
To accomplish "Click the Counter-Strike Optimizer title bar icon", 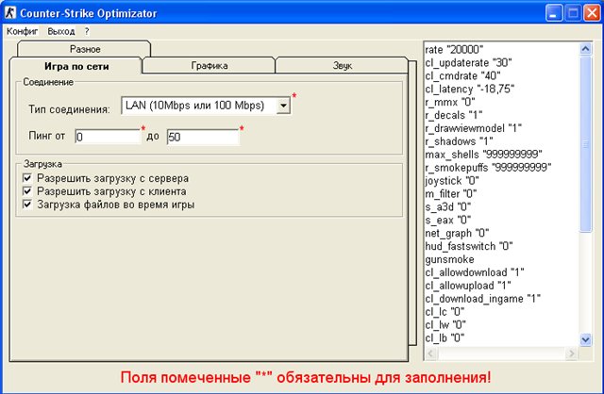I will pos(13,12).
